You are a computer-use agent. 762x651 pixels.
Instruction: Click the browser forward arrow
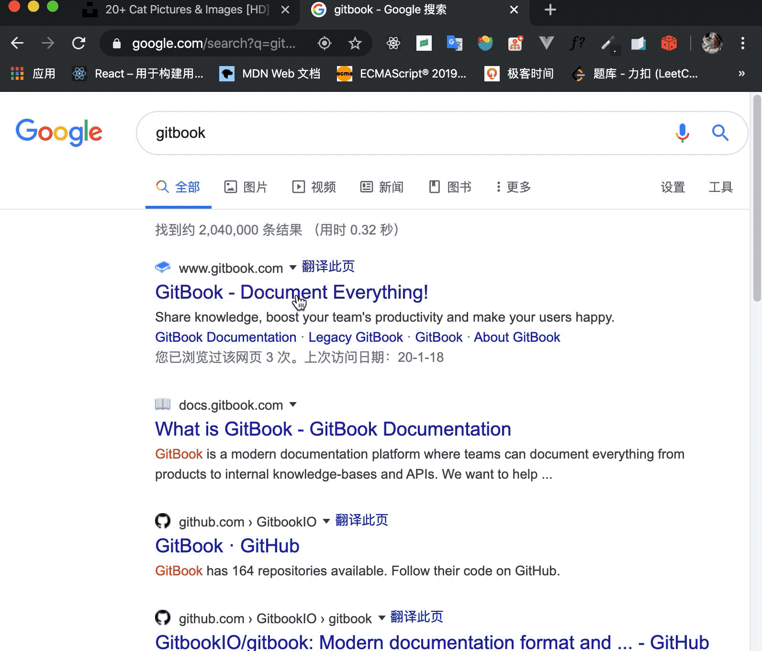(48, 43)
